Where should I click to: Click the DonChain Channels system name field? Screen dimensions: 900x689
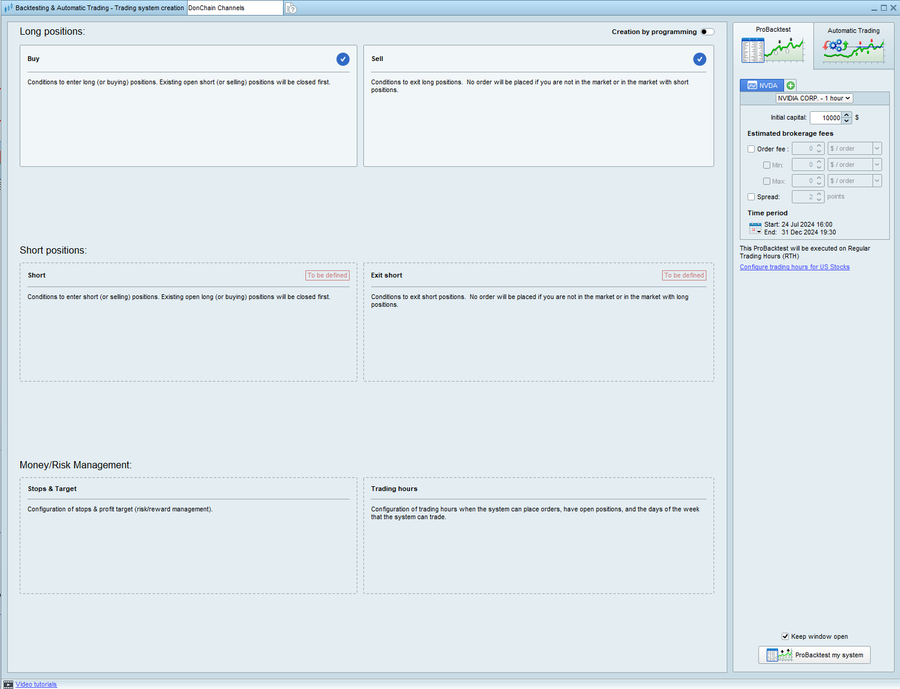tap(235, 8)
